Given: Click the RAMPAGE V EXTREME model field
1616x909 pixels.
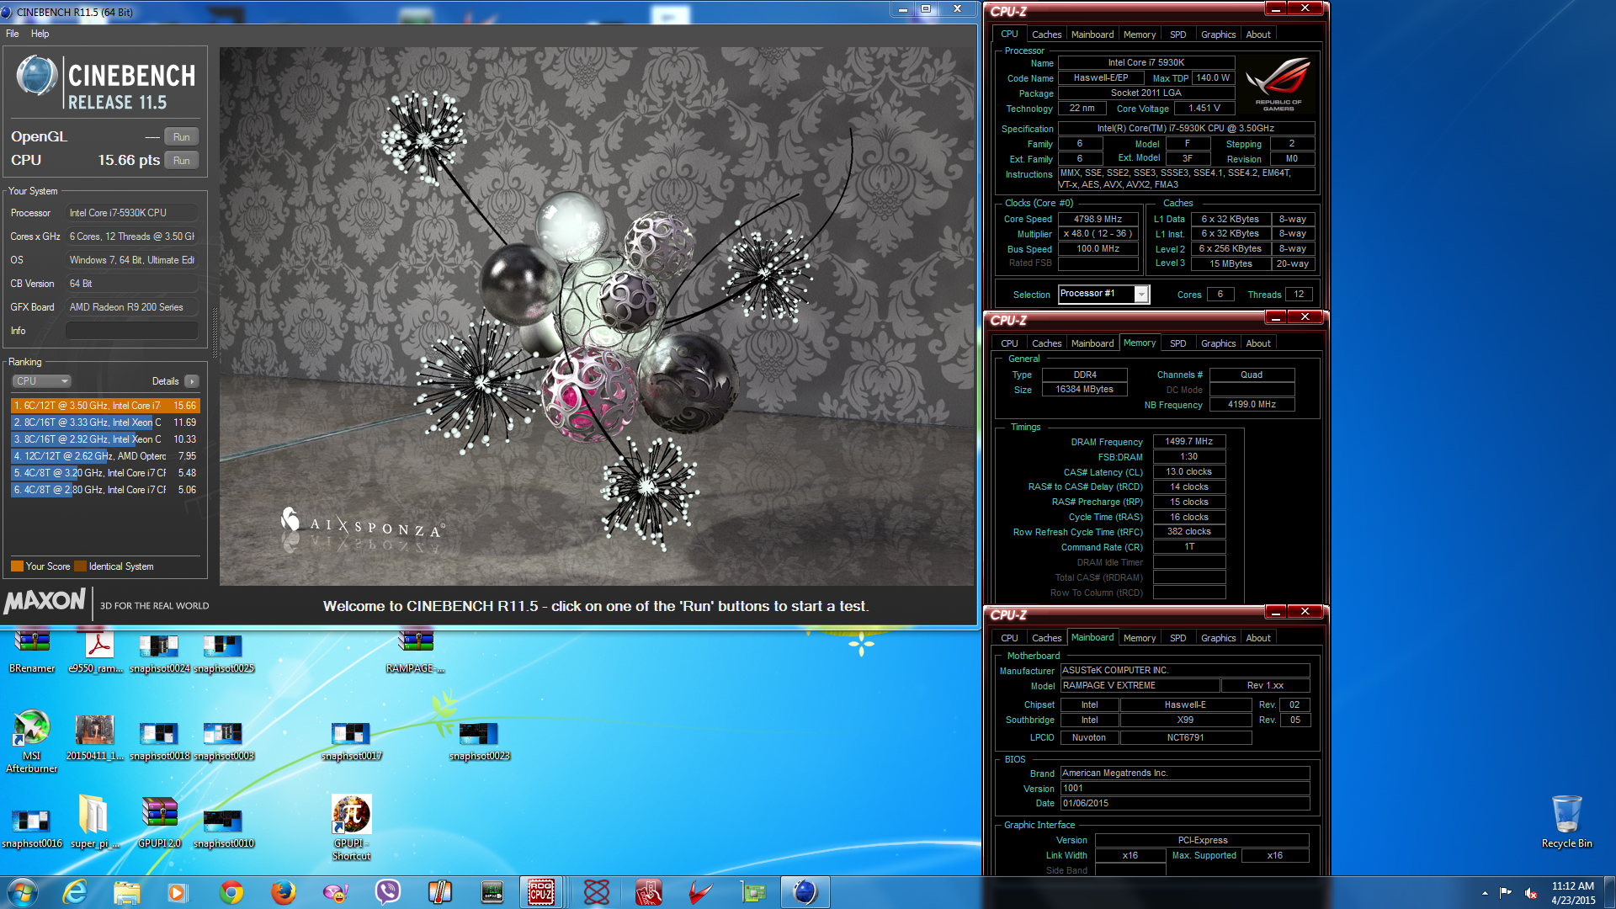Looking at the screenshot, I should pos(1140,686).
